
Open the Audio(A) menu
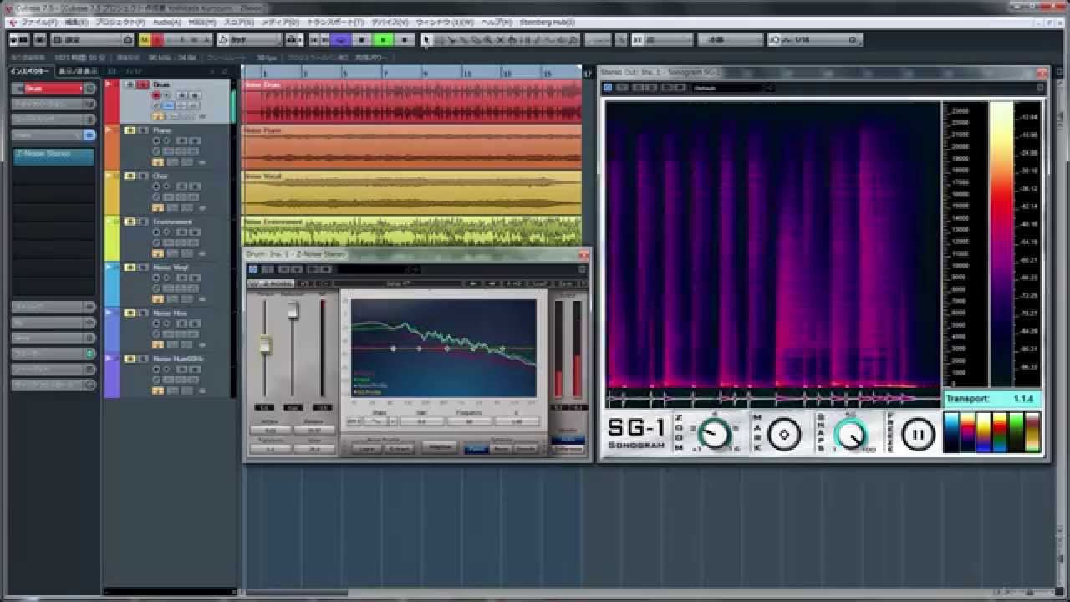166,22
